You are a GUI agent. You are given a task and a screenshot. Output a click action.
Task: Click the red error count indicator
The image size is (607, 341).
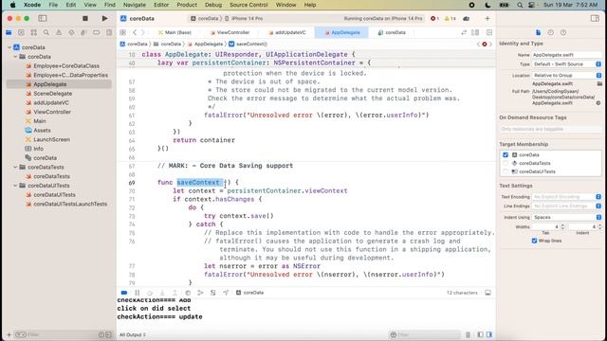pyautogui.click(x=434, y=18)
